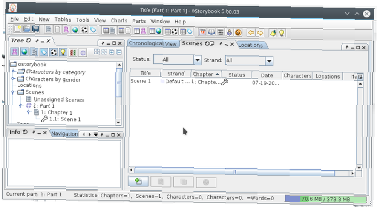Toggle ideas display in Tree panel toolbar
The height and width of the screenshot is (208, 377).
[x=63, y=52]
